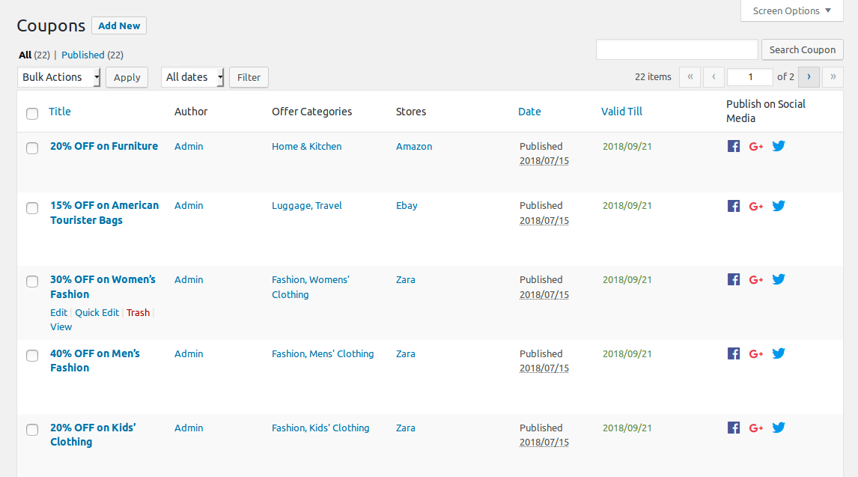
Task: Click View under Women's Fashion coupon
Action: pos(61,326)
